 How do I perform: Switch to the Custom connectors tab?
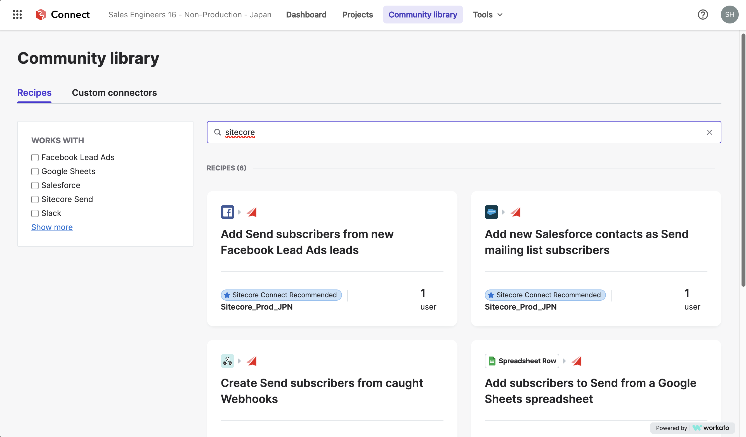click(114, 93)
